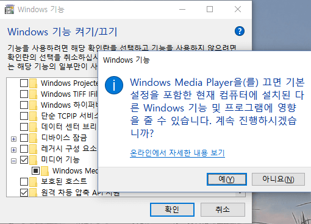Maximize the Windows 기능 window
This screenshot has height=224, width=311.
point(210,9)
